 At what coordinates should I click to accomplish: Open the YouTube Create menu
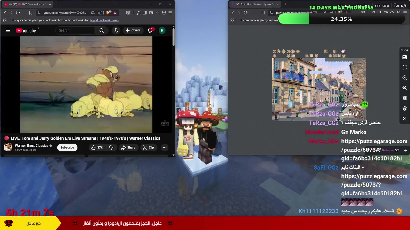pos(133,30)
